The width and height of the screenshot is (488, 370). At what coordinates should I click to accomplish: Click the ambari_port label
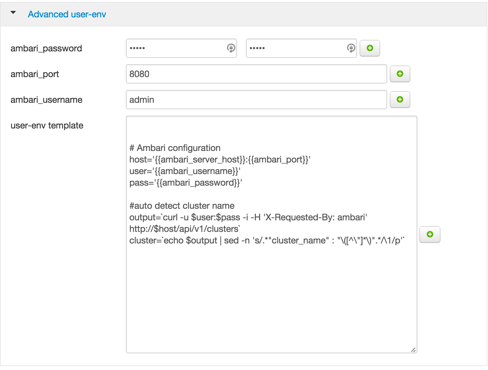[x=35, y=74]
